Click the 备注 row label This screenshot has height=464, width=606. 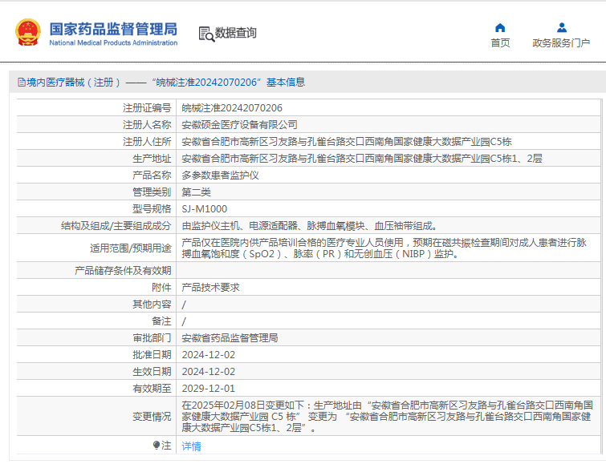pos(161,321)
